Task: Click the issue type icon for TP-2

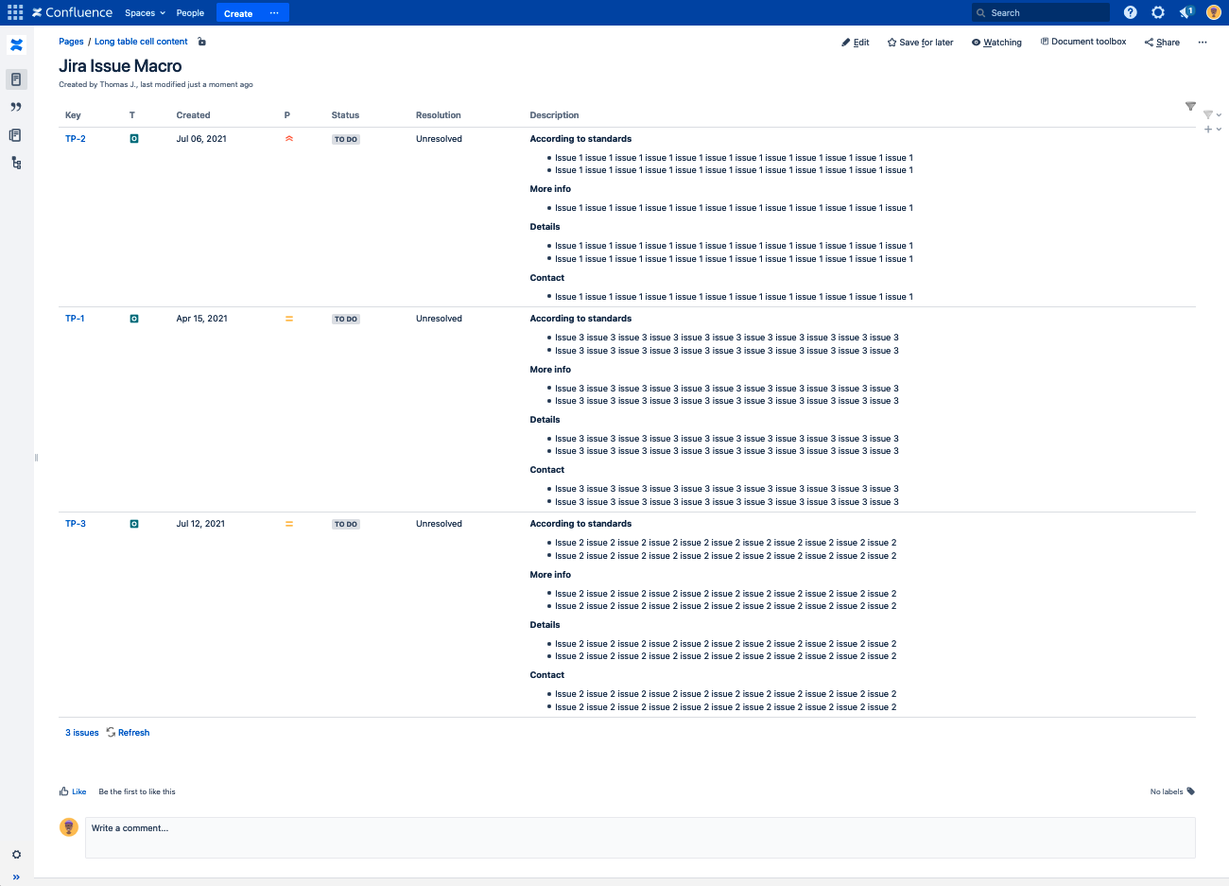Action: (133, 138)
